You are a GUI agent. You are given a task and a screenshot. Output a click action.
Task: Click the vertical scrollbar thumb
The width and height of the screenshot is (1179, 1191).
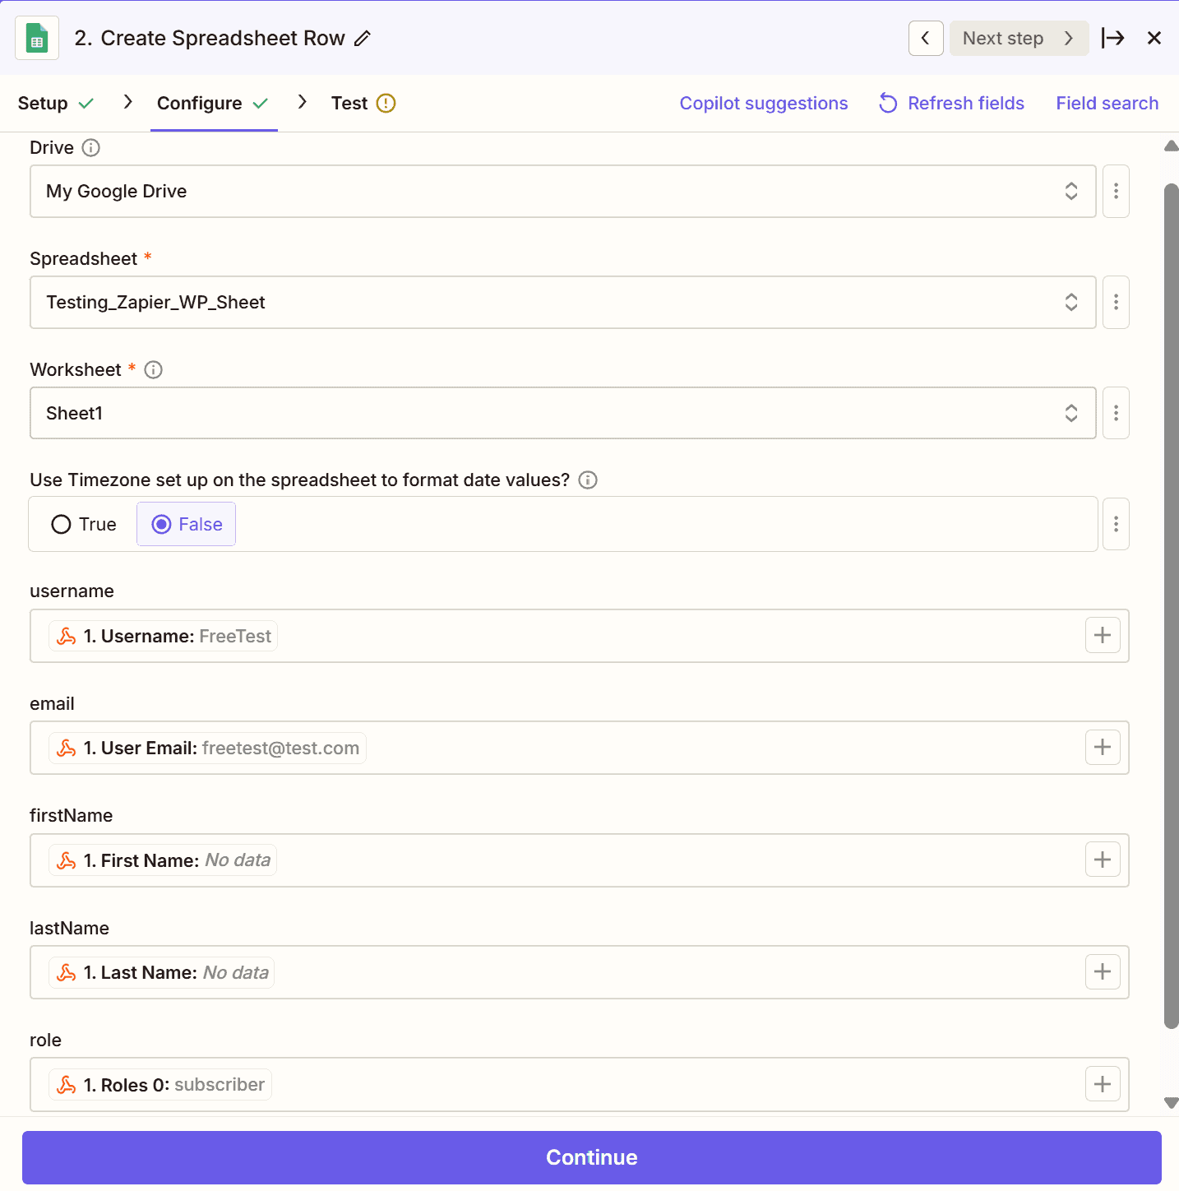click(1172, 606)
